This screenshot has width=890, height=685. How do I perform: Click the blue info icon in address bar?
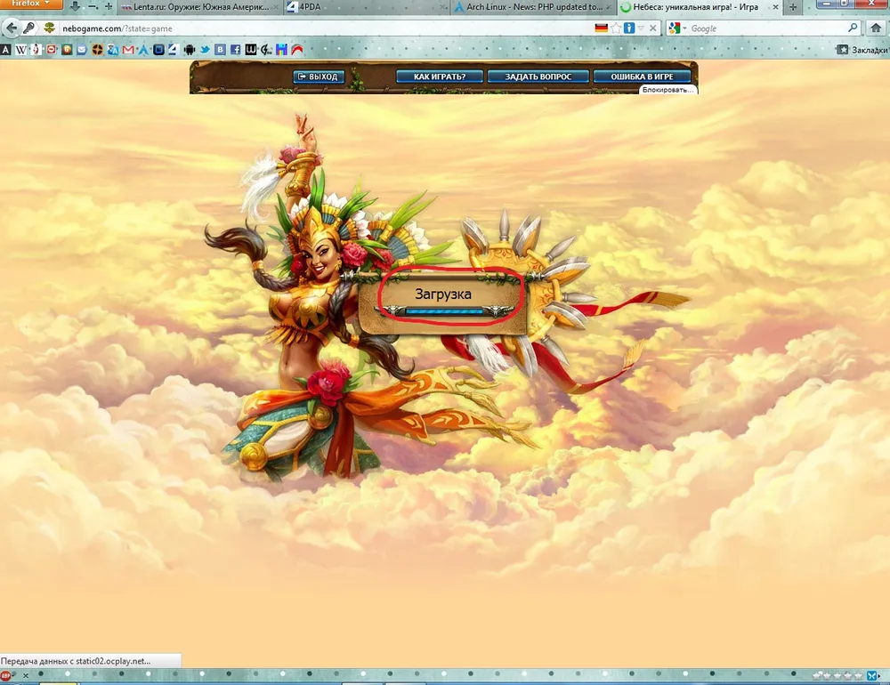(x=629, y=28)
